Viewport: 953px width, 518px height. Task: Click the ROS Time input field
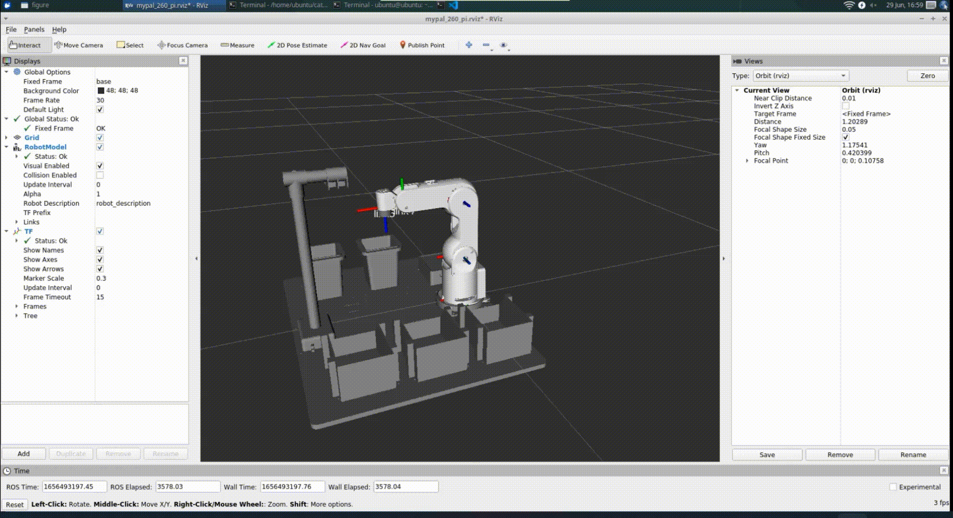pyautogui.click(x=69, y=487)
